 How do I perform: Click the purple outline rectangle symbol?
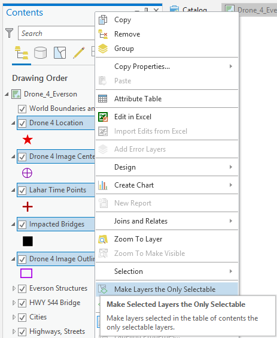(x=26, y=273)
